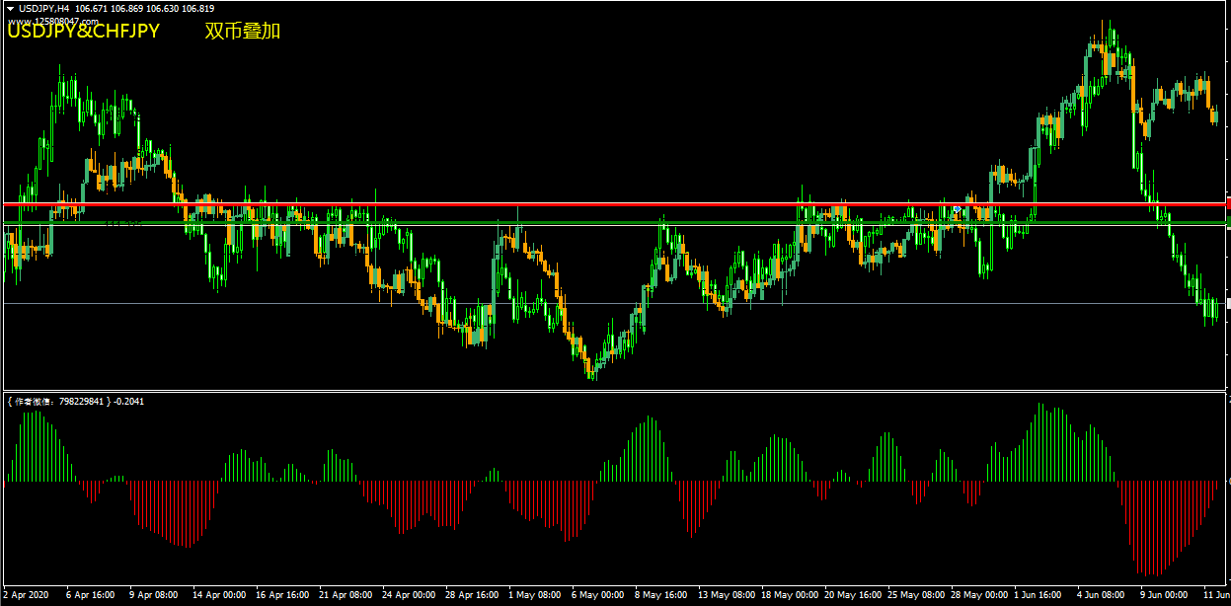This screenshot has height=606, width=1231.
Task: Click the 14 Apr 00:00 time axis label
Action: click(219, 595)
